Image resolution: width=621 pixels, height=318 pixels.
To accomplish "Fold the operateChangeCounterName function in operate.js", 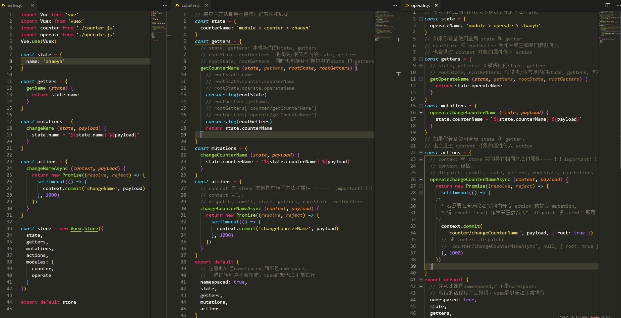I will 421,113.
